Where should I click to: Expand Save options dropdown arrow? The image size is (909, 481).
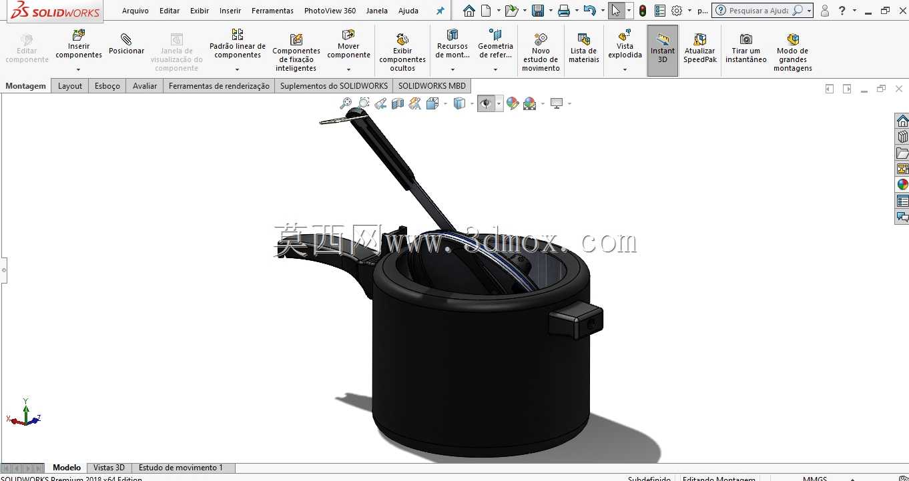pos(549,11)
